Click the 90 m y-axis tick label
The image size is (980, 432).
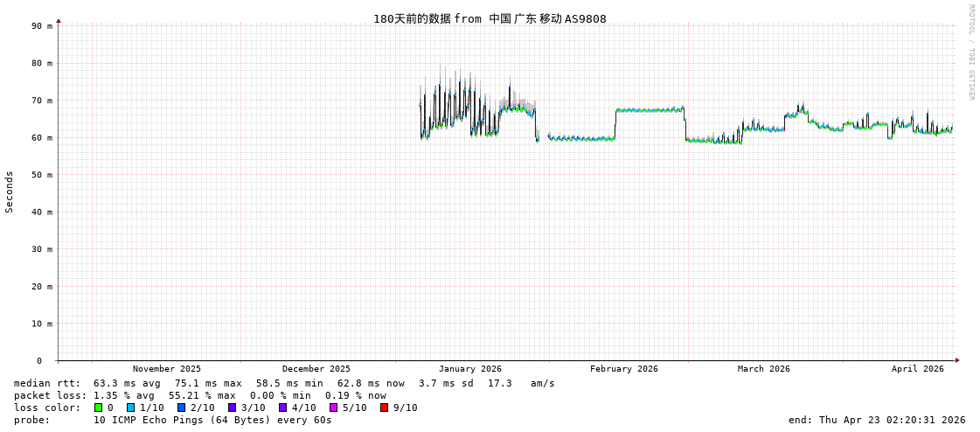click(x=43, y=26)
